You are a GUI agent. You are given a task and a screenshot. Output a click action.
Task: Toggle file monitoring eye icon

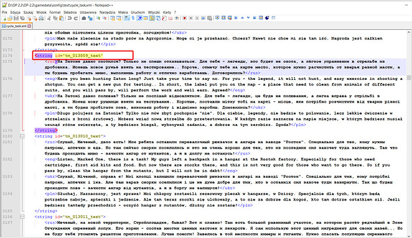pyautogui.click(x=177, y=18)
